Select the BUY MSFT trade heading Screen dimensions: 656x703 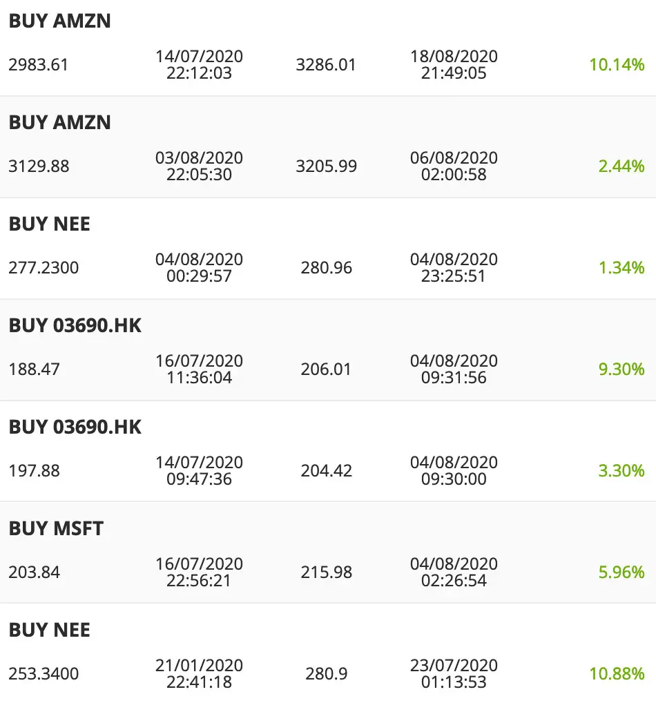click(x=56, y=528)
